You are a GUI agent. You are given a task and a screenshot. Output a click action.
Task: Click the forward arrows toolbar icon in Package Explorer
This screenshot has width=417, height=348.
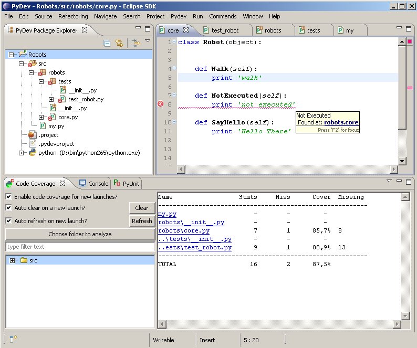click(136, 43)
